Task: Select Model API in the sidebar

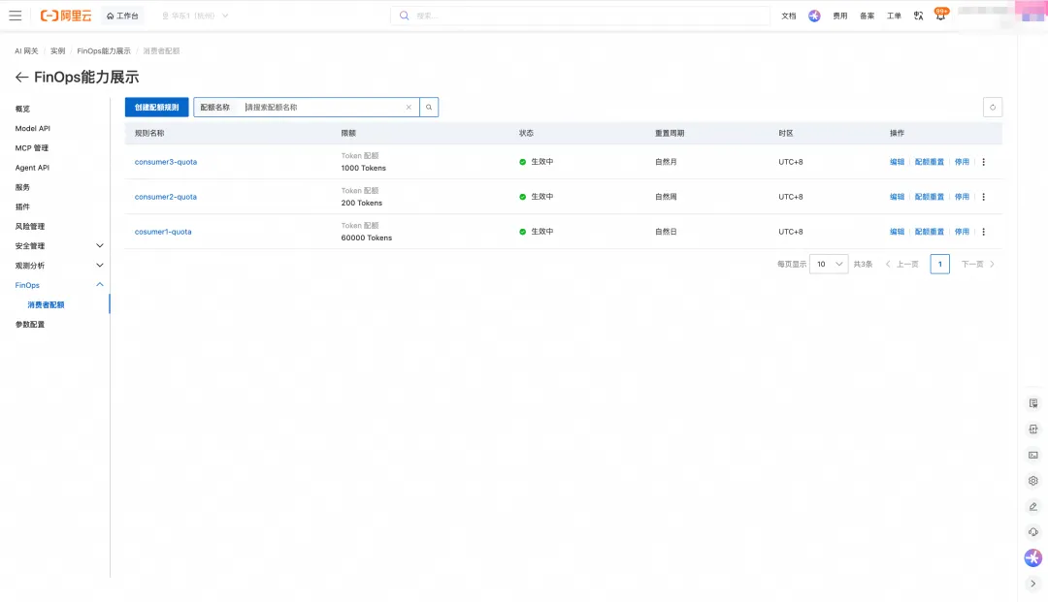Action: tap(33, 128)
